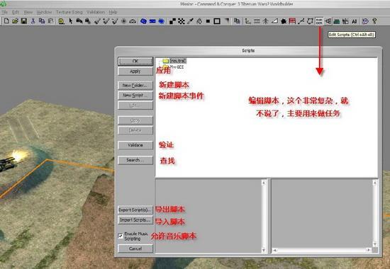Open the Texture Sizing menu
Image resolution: width=390 pixels, height=269 pixels.
click(x=69, y=12)
